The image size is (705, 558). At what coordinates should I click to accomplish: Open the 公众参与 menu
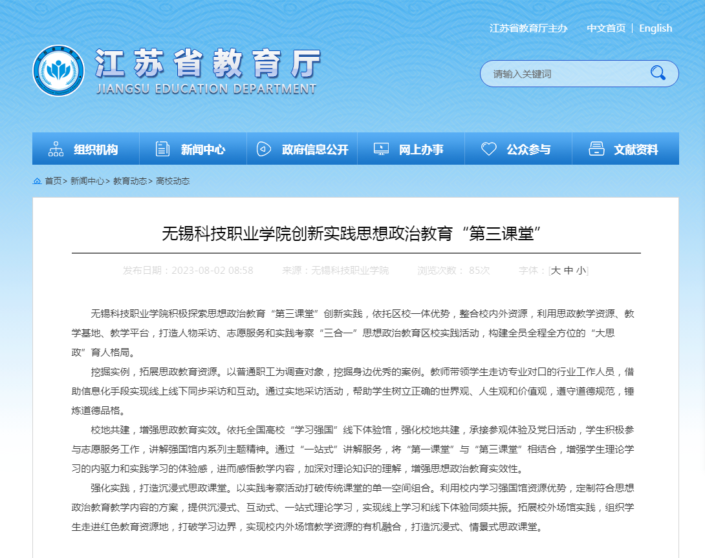pos(519,149)
